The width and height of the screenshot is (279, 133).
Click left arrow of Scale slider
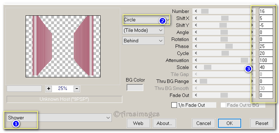pos(196,67)
